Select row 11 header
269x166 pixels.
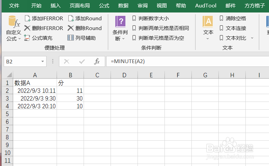coord(7,160)
